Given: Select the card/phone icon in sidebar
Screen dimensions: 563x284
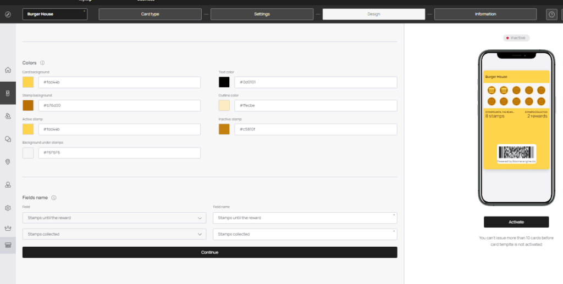Looking at the screenshot, I should point(8,93).
